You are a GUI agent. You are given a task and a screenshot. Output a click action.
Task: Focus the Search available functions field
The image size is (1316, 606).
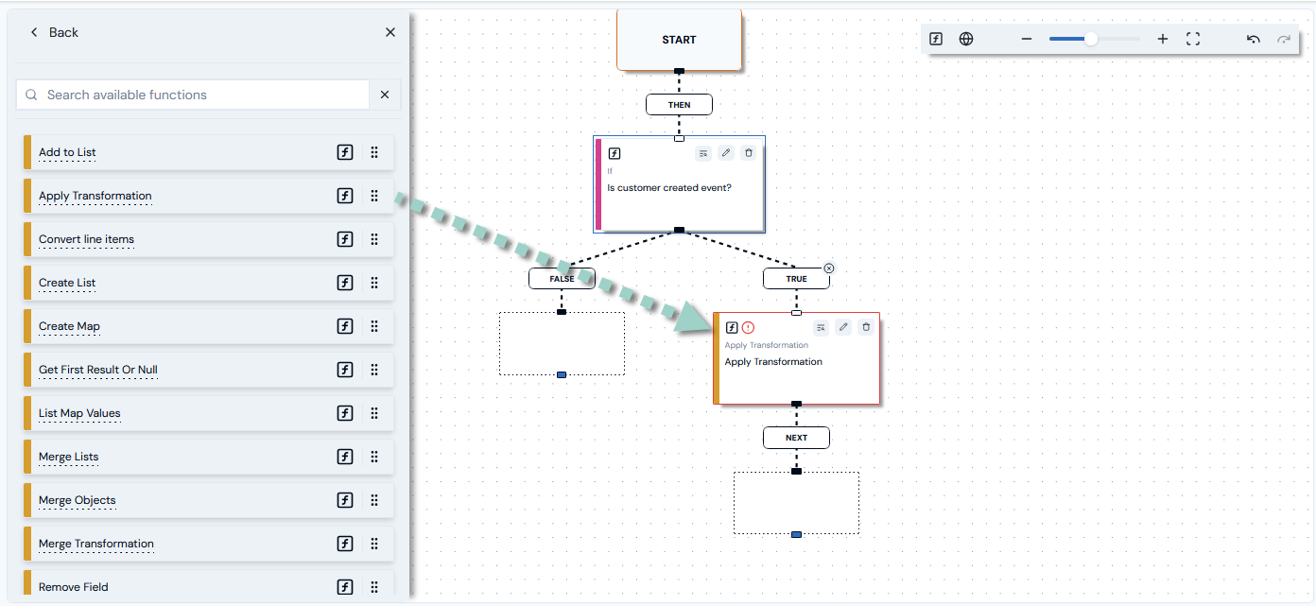point(193,95)
